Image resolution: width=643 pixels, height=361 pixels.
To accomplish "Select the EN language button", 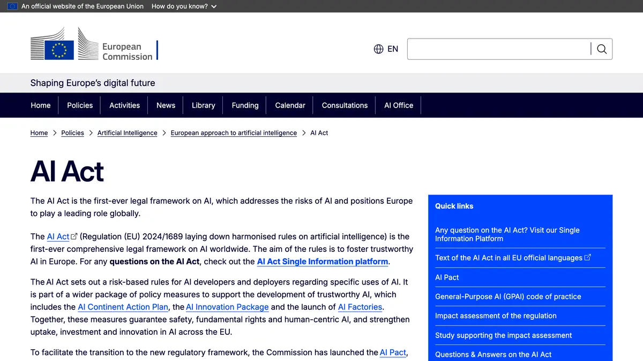I will [x=393, y=49].
